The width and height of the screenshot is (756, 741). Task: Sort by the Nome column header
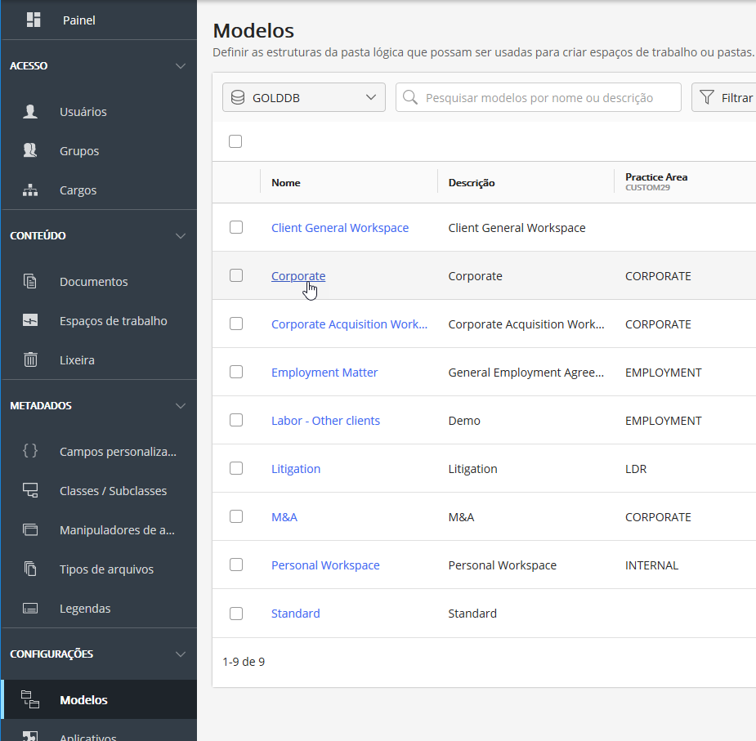286,183
